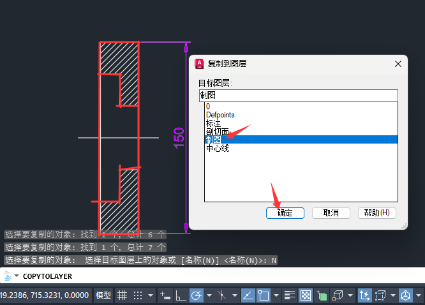The image size is (425, 305).
Task: Expand polar tracking angle dropdown
Action: (x=209, y=295)
